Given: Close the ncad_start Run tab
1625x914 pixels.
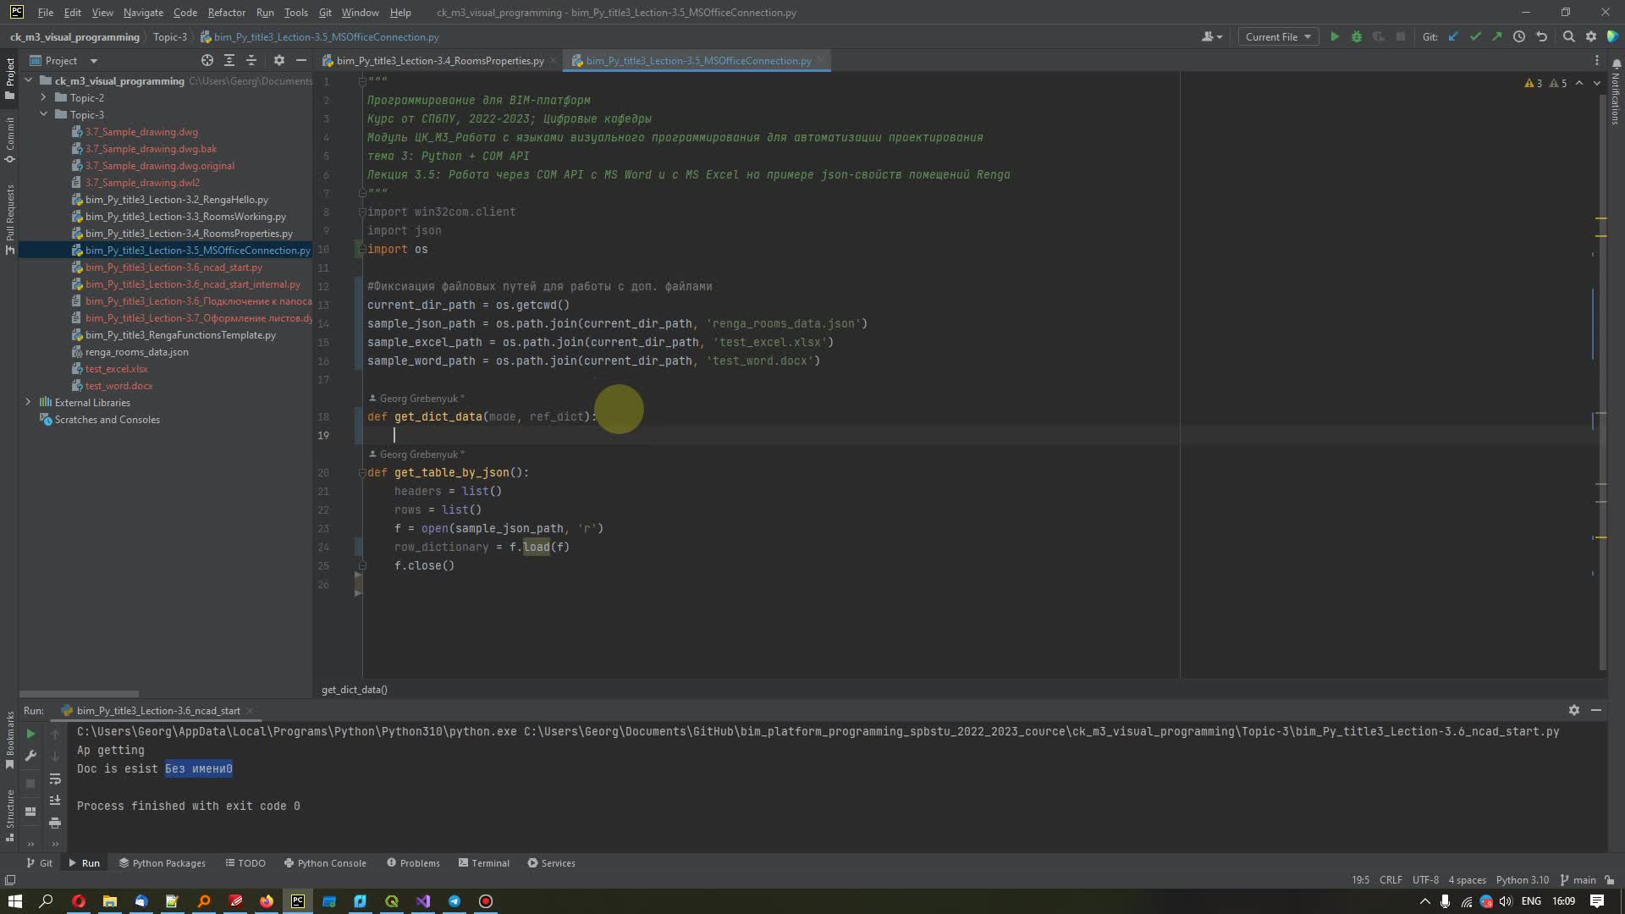Looking at the screenshot, I should [x=250, y=711].
